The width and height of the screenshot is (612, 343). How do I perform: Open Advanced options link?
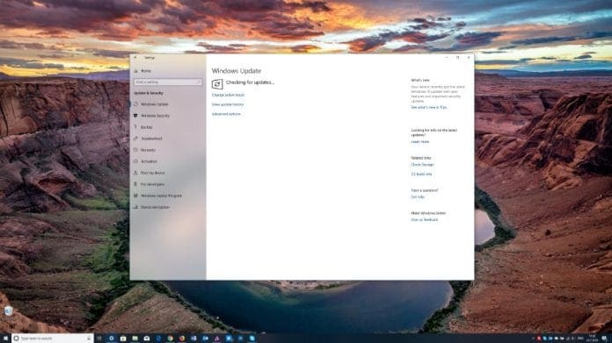coord(226,114)
